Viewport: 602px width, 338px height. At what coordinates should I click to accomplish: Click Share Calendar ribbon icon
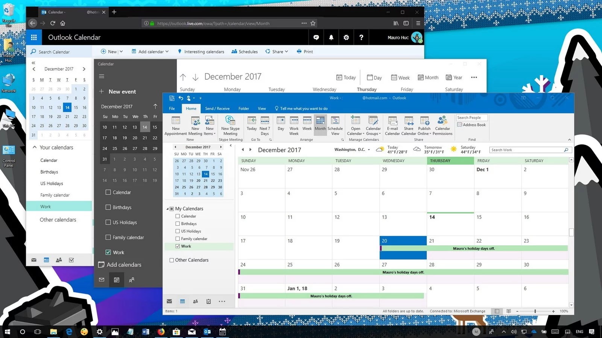(409, 125)
